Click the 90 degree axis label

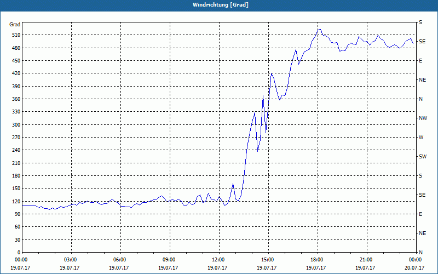pyautogui.click(x=18, y=214)
